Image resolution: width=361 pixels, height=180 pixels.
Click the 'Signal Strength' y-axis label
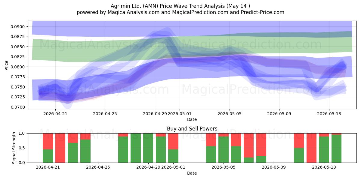[14, 148]
